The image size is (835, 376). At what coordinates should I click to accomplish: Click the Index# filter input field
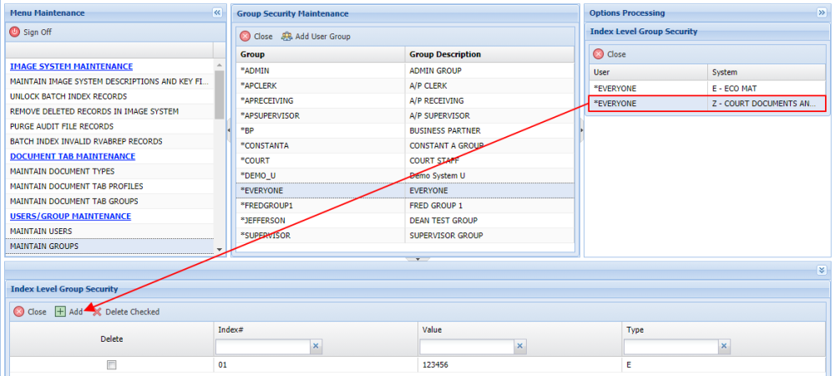point(262,347)
